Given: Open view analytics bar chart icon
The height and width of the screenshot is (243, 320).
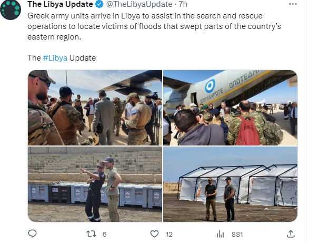Looking at the screenshot, I should [x=220, y=234].
